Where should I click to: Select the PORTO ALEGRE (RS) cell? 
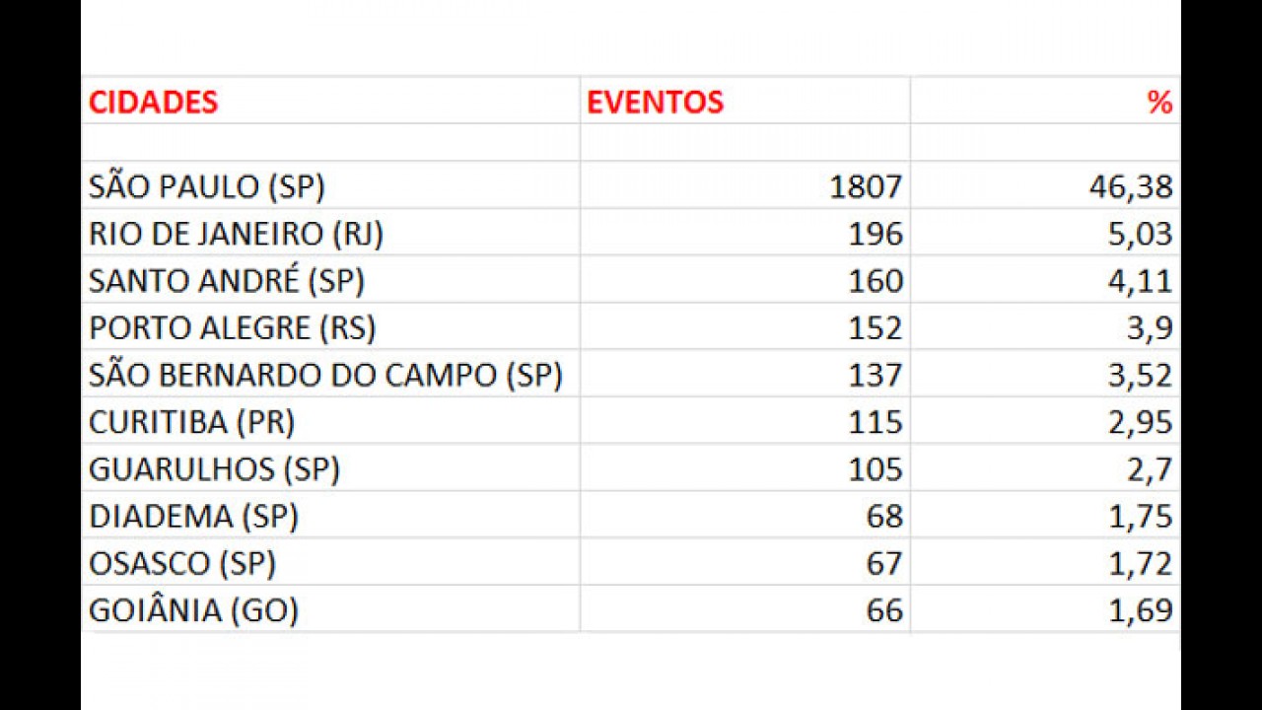tap(330, 327)
